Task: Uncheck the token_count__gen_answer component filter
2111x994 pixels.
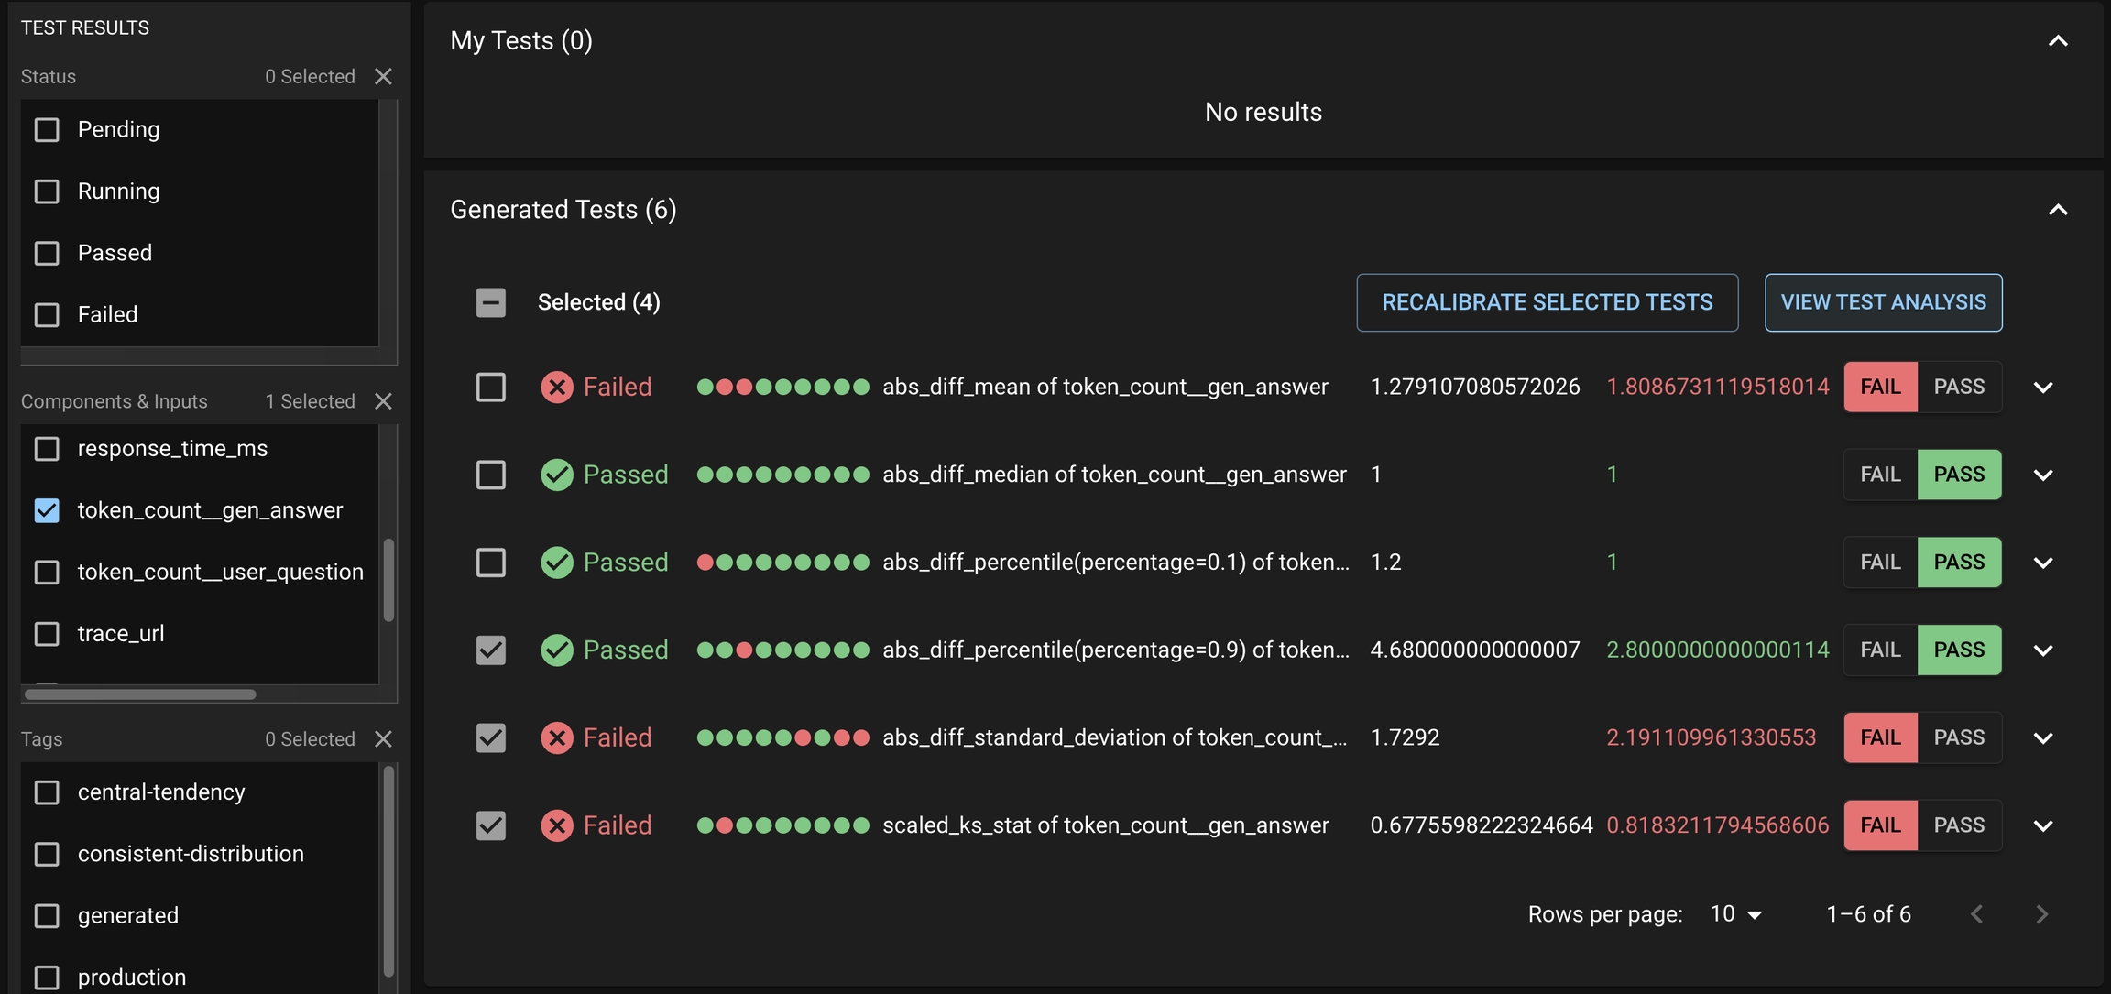Action: point(47,510)
